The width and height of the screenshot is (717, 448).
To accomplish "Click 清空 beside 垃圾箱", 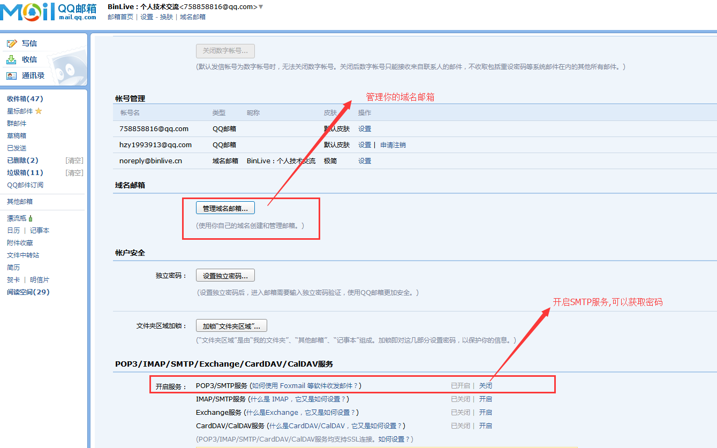I will (74, 173).
